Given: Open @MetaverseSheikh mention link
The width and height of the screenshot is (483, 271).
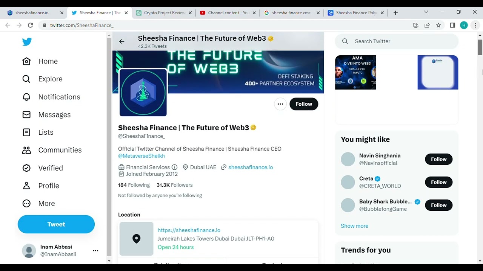Looking at the screenshot, I should [x=142, y=156].
